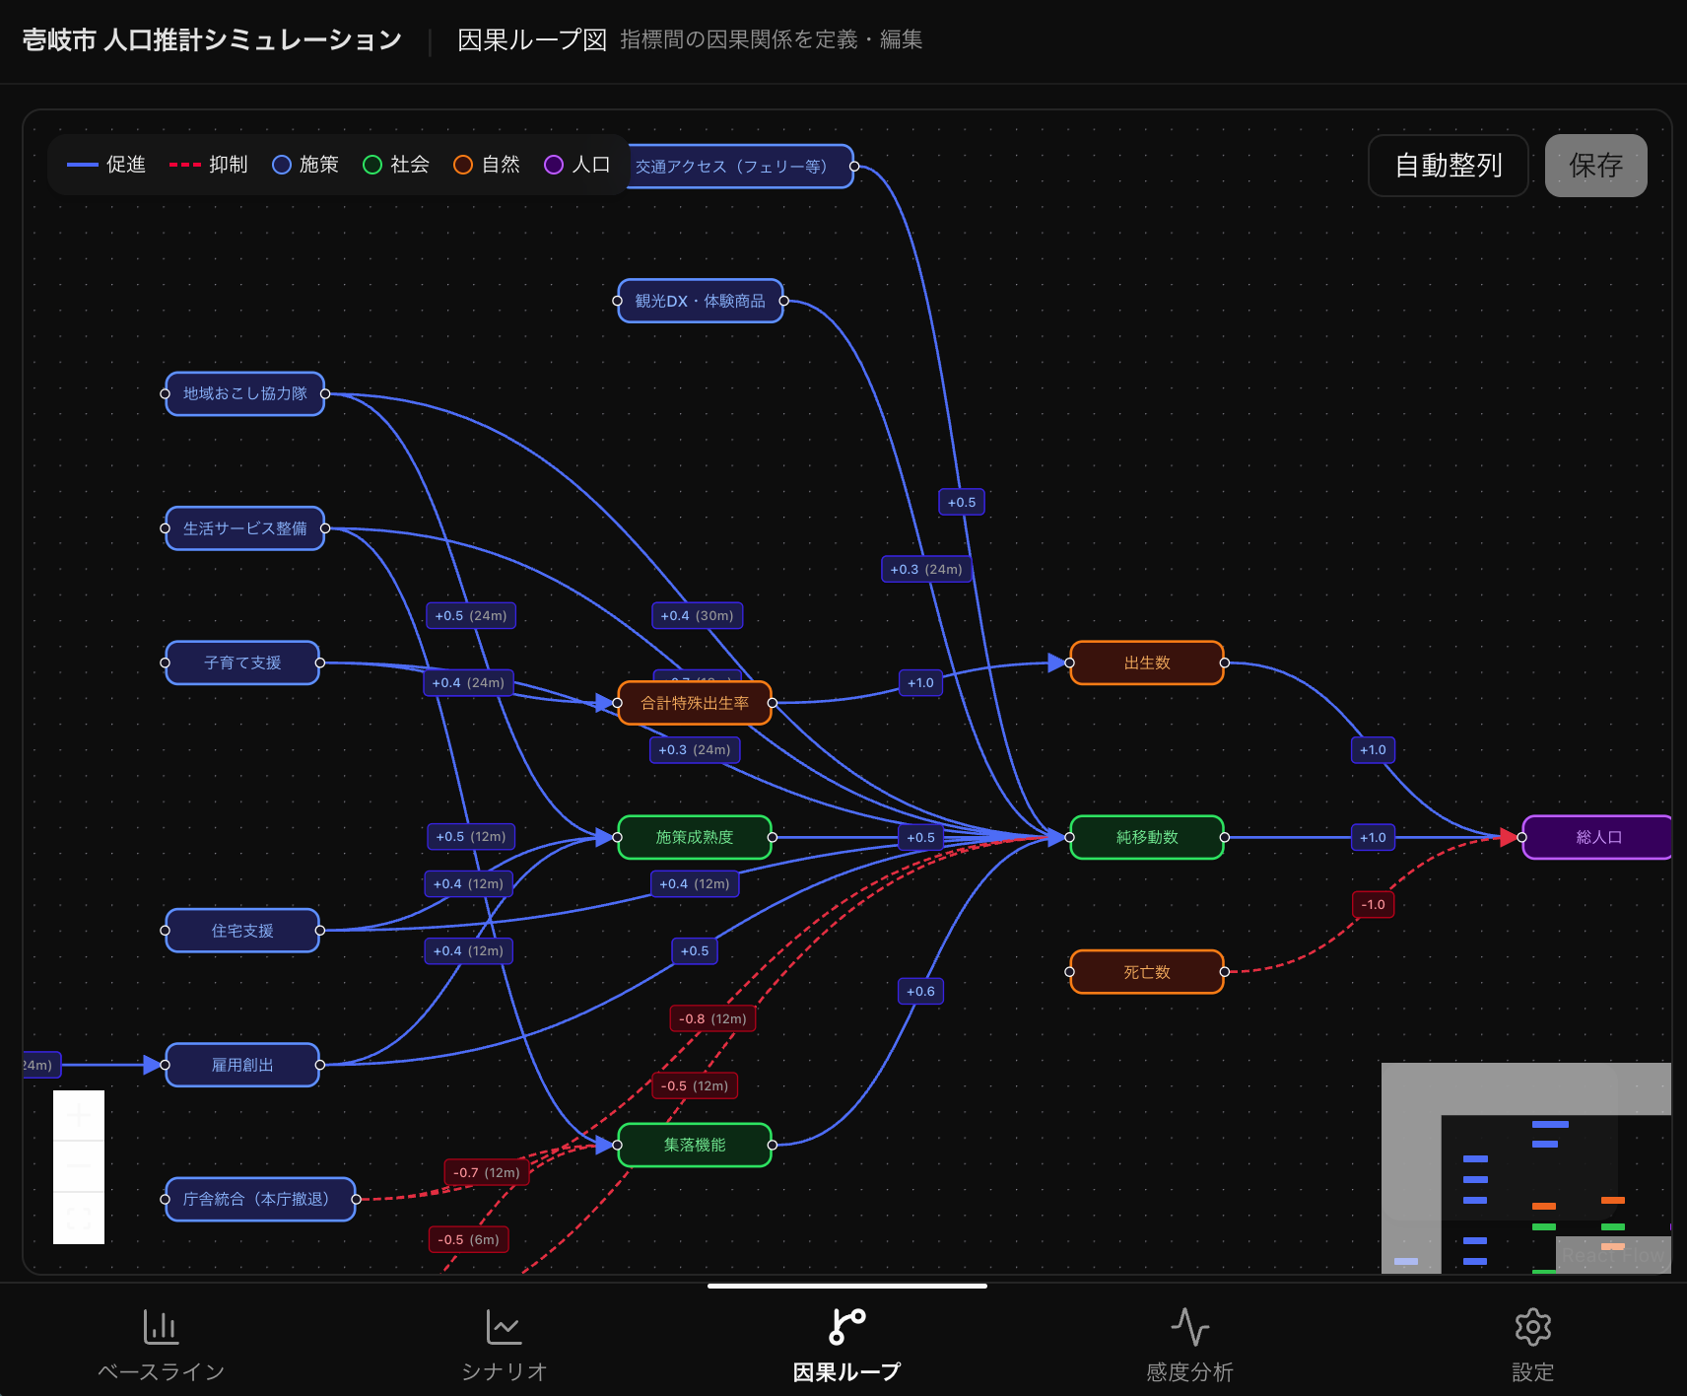Zoom in with the plus control
Screen dimensions: 1687x1396
79,1116
